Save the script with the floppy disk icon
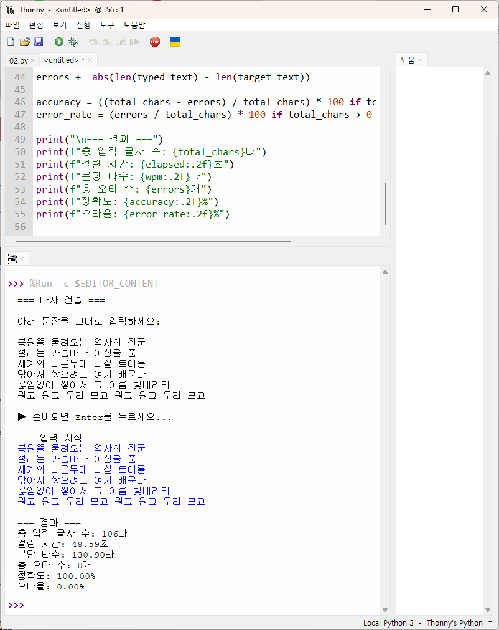 pos(39,42)
